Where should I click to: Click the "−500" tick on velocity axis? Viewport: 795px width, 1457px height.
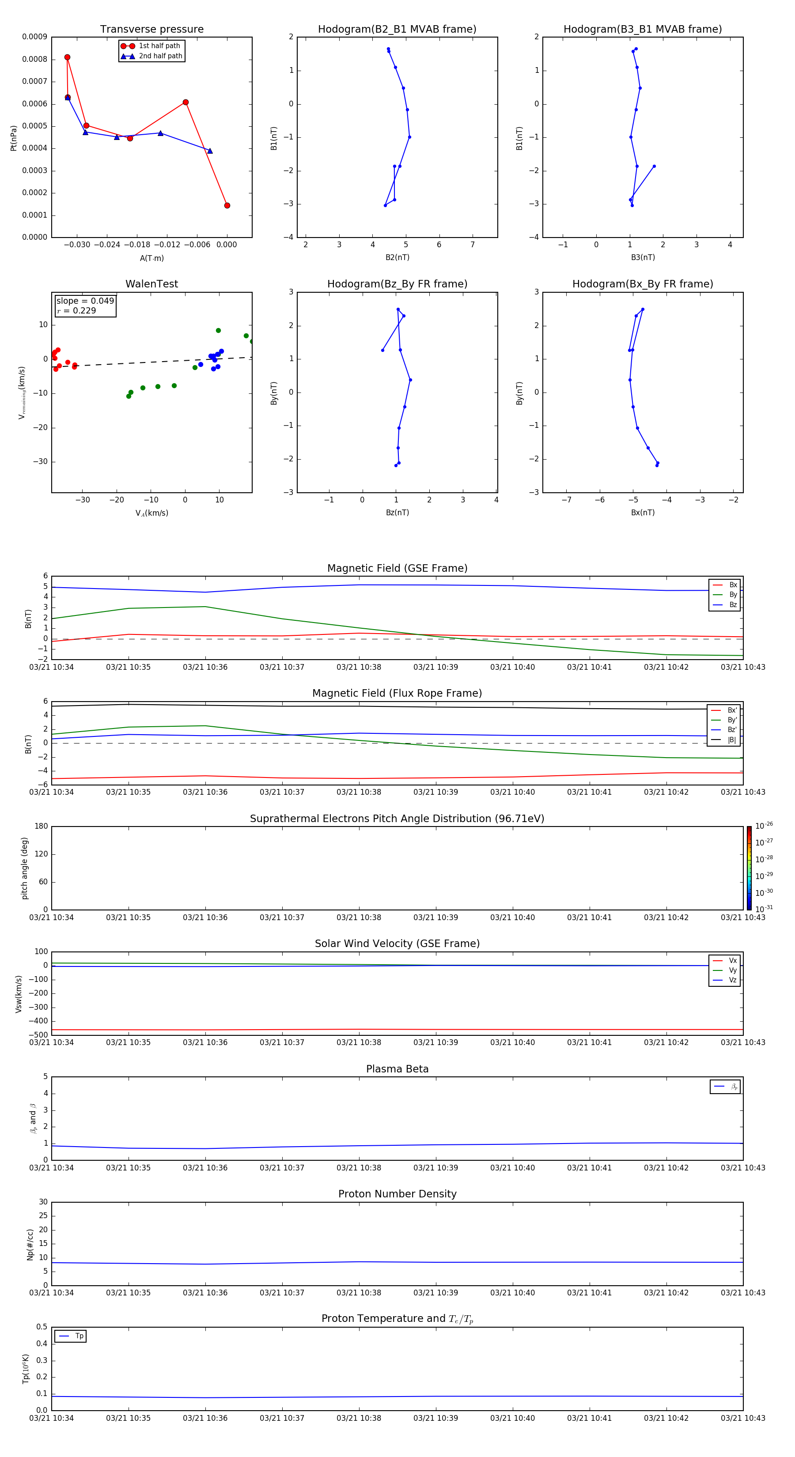pos(38,1035)
